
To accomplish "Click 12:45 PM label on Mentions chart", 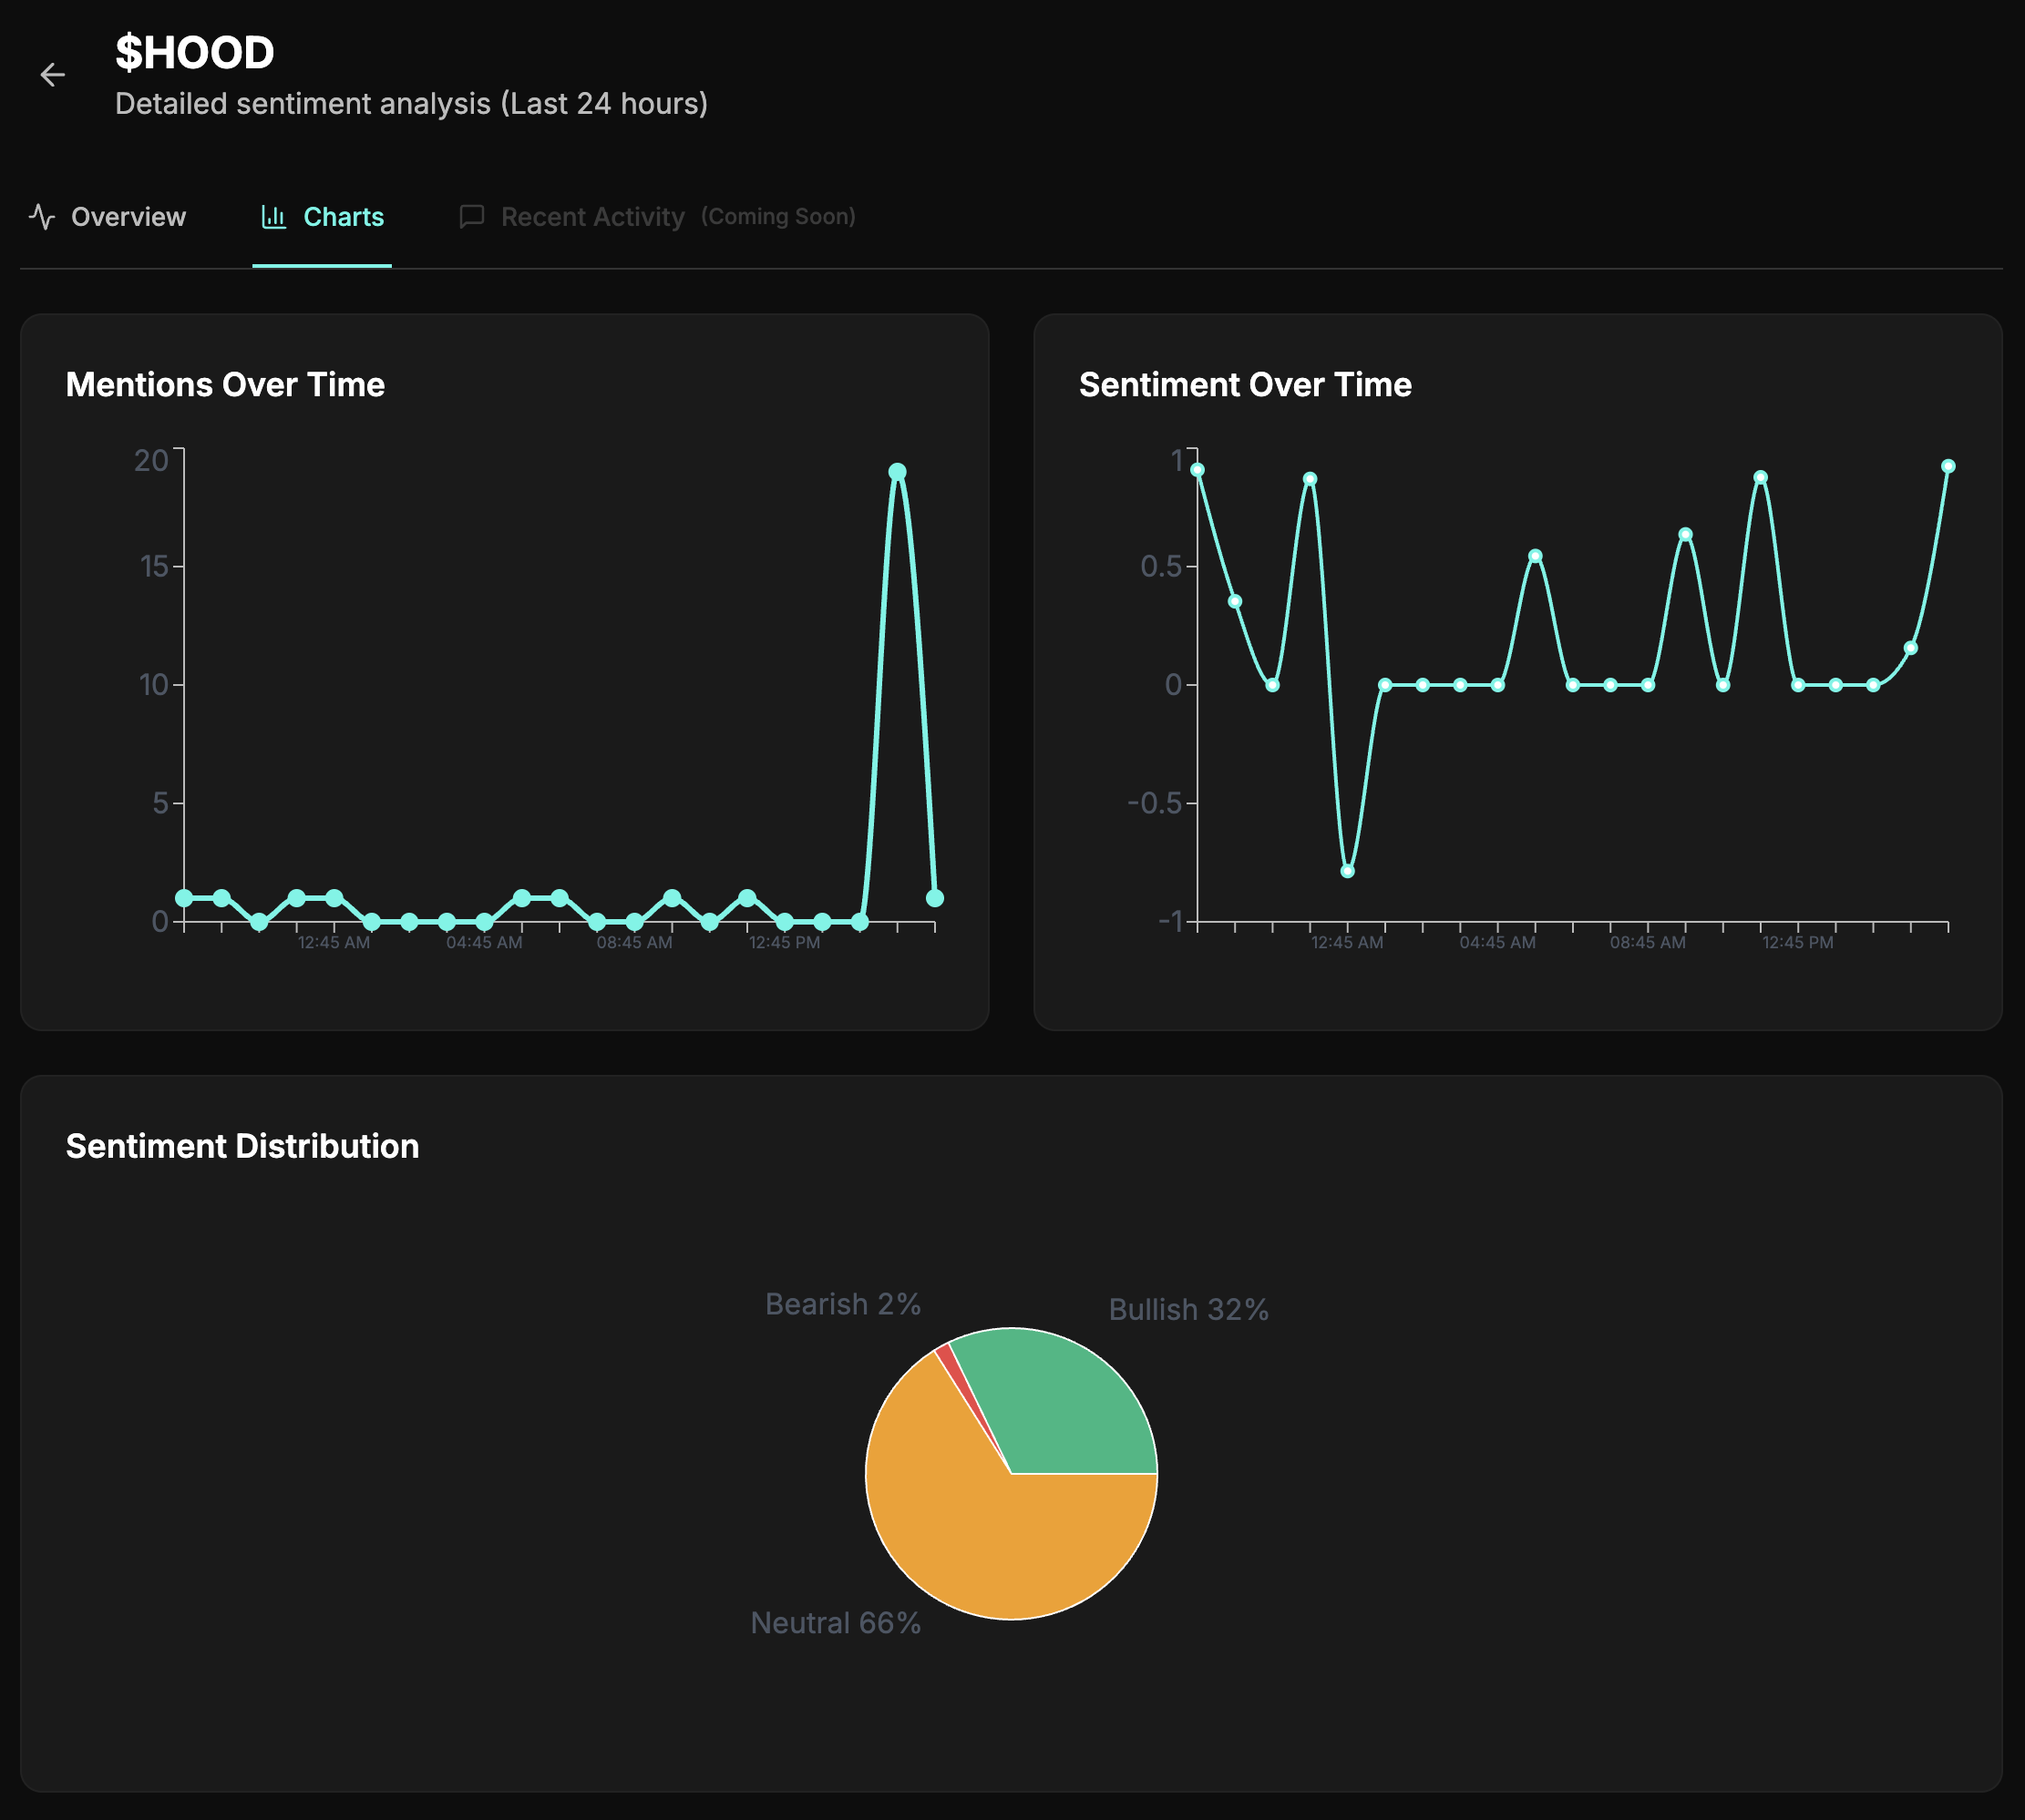I will [x=785, y=943].
